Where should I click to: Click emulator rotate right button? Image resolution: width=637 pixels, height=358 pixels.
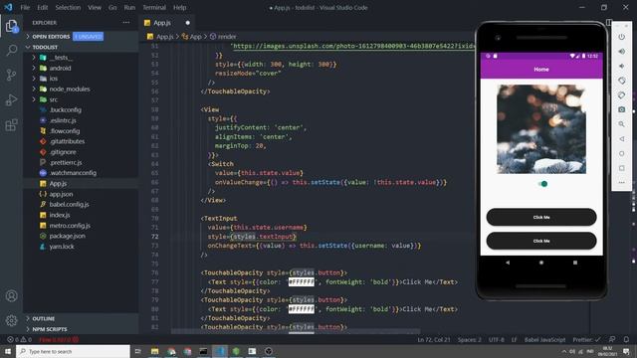621,95
